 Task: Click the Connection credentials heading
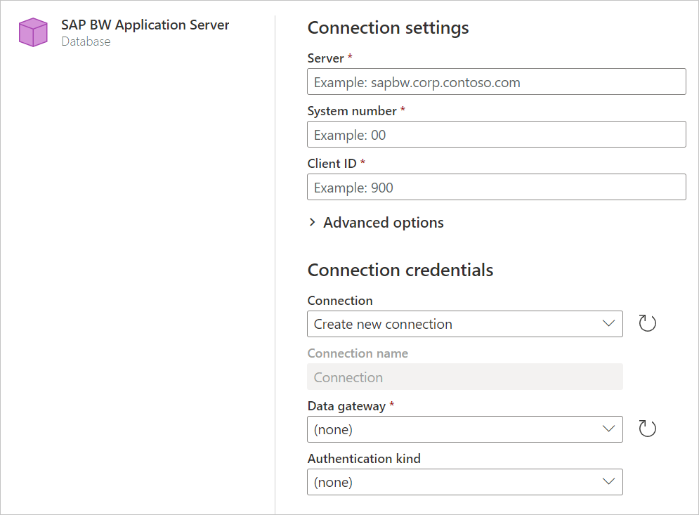click(x=400, y=270)
